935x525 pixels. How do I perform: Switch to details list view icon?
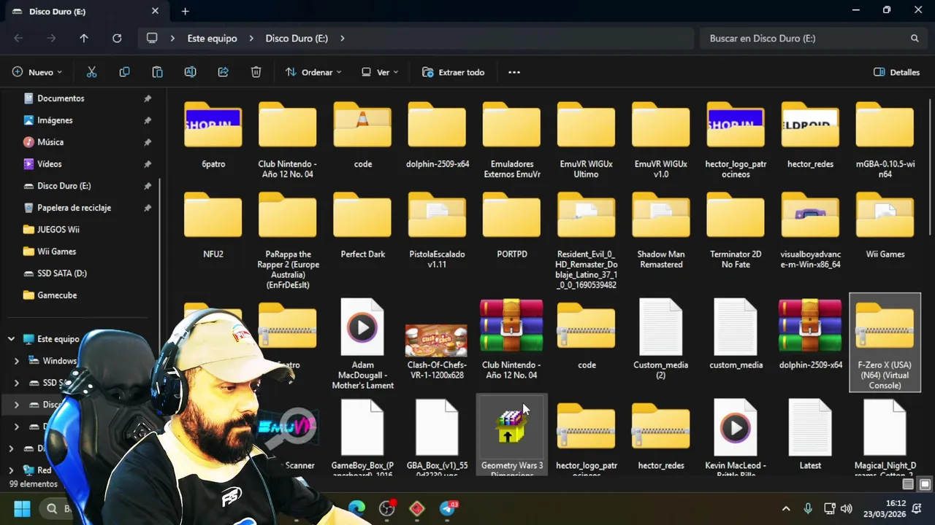908,484
